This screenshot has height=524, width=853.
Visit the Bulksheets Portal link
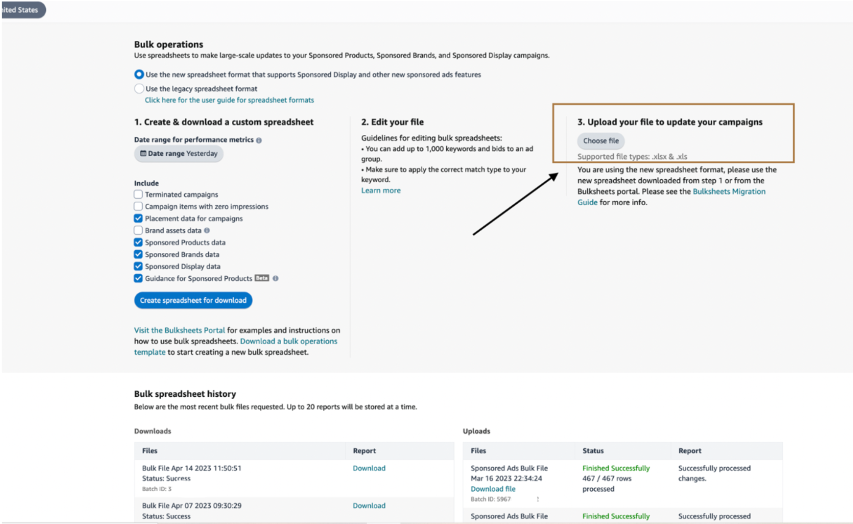[x=179, y=330]
